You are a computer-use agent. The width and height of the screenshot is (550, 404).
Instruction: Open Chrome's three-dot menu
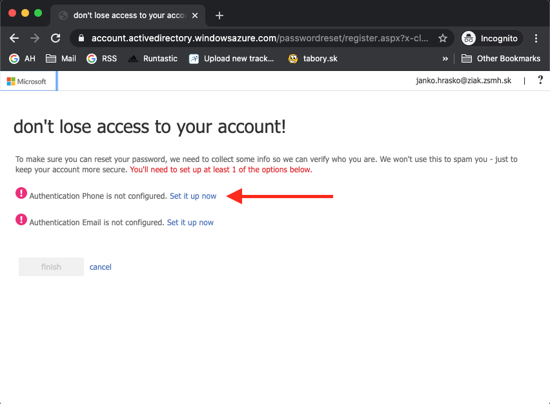[536, 38]
